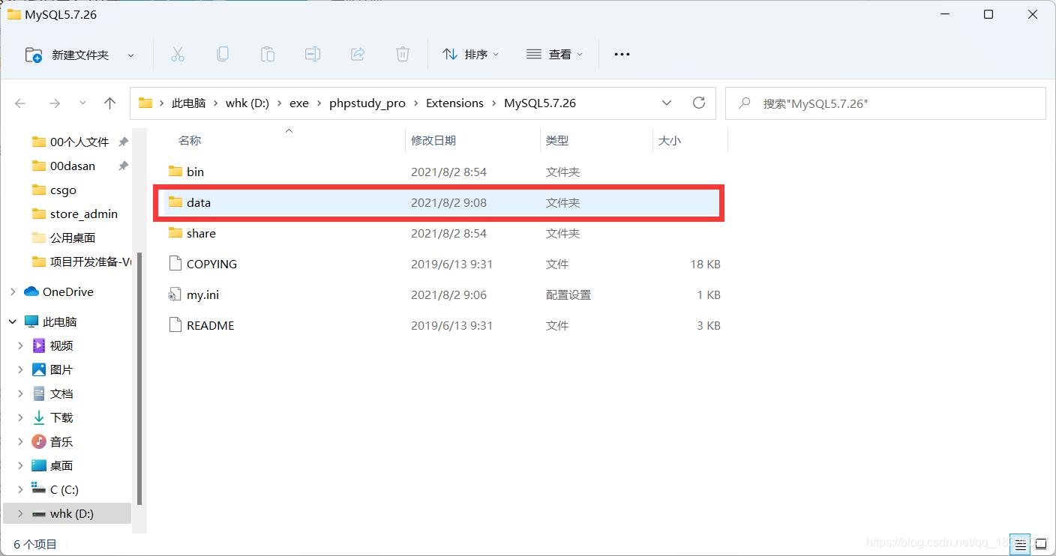Screen dimensions: 1056x556
Task: Expand the 桌面 tree node
Action: (x=20, y=465)
